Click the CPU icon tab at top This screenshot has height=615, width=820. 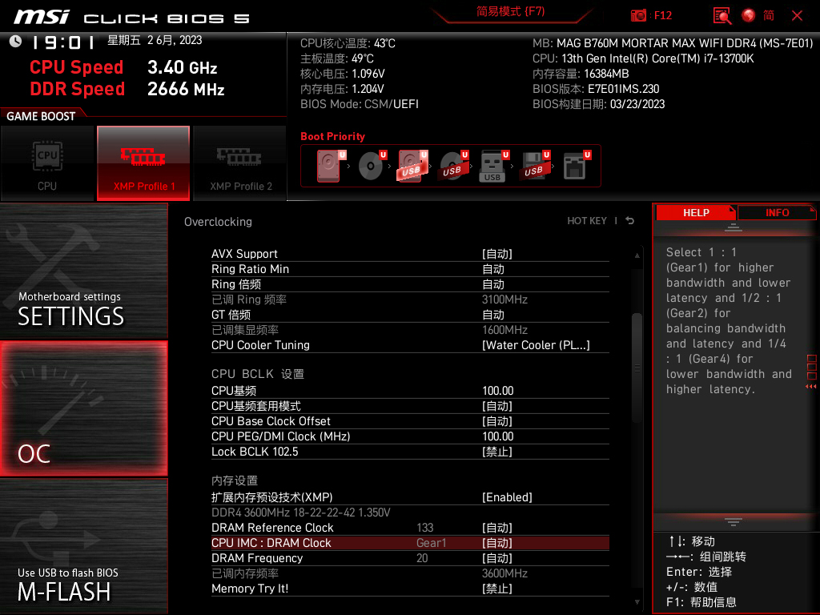(x=47, y=163)
